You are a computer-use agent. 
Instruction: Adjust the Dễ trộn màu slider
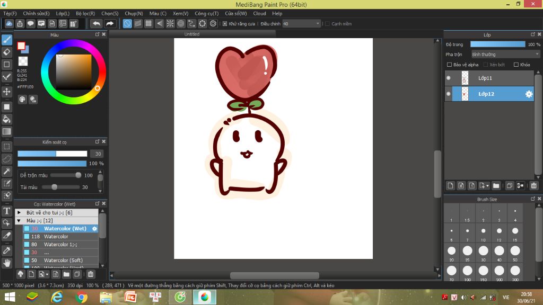(x=65, y=175)
